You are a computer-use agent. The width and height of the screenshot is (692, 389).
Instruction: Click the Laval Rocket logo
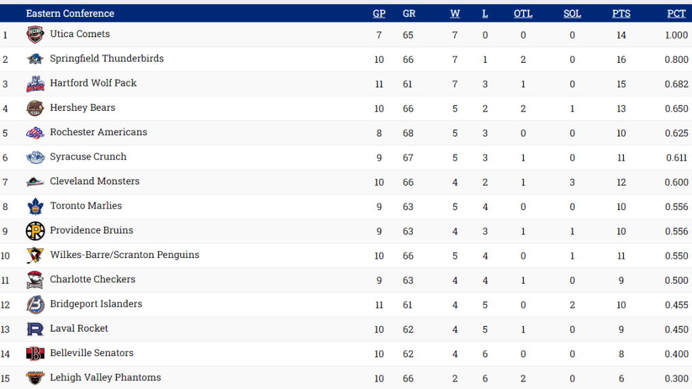[x=35, y=329]
